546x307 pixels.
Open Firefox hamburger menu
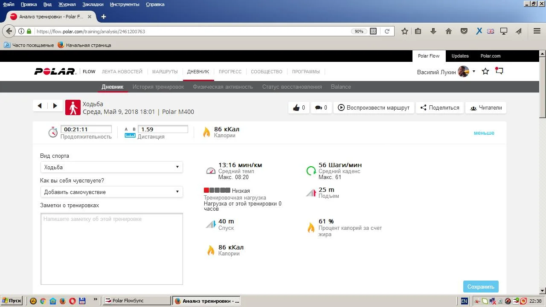(537, 31)
